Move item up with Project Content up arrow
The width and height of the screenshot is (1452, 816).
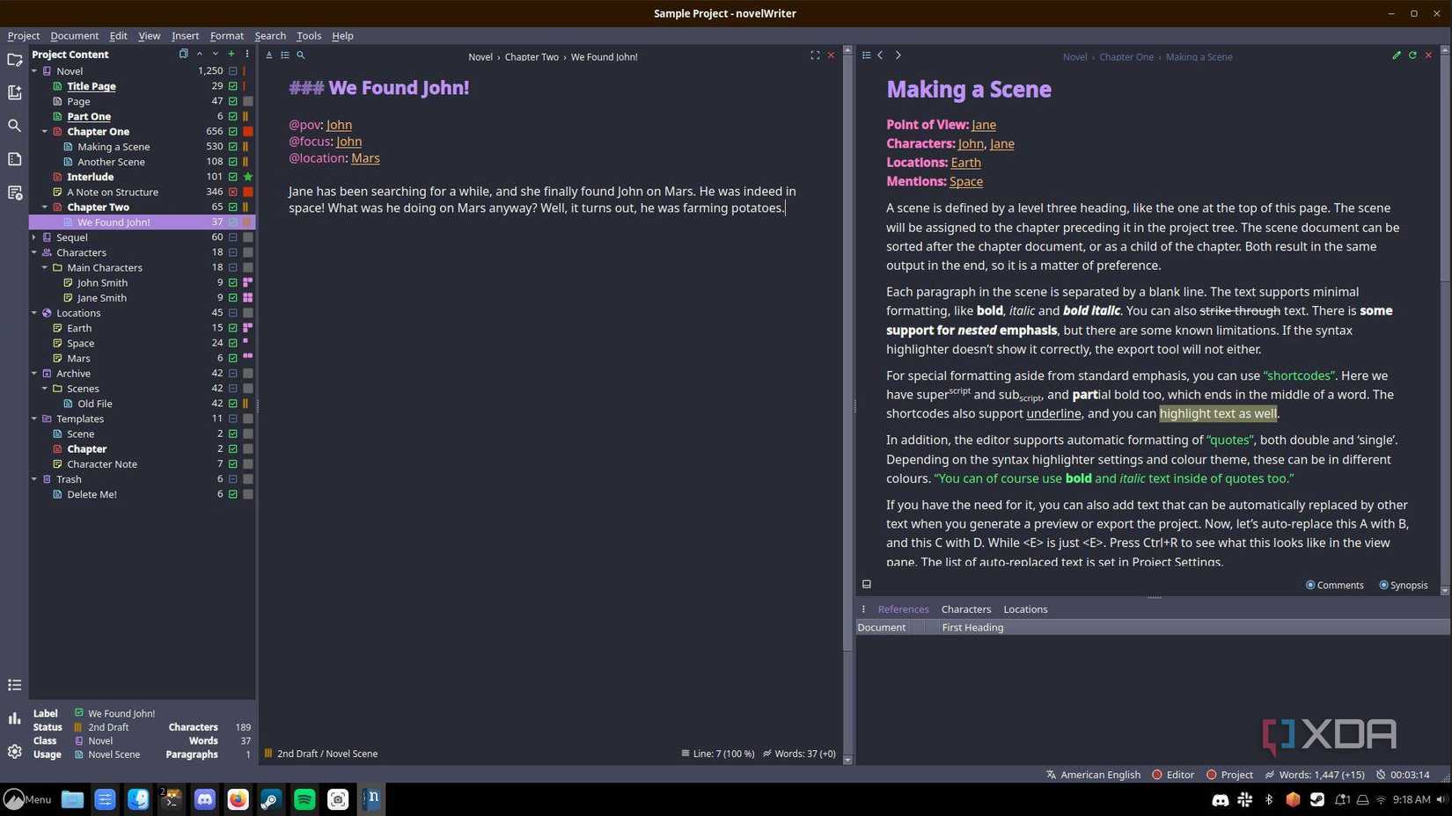pyautogui.click(x=199, y=54)
